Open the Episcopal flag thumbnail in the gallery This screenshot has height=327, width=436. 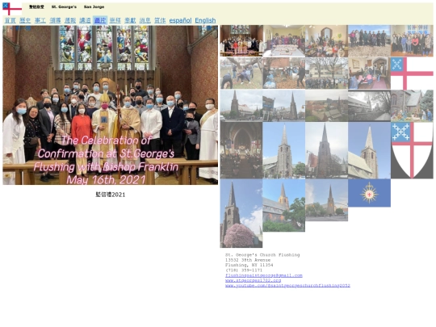[412, 73]
